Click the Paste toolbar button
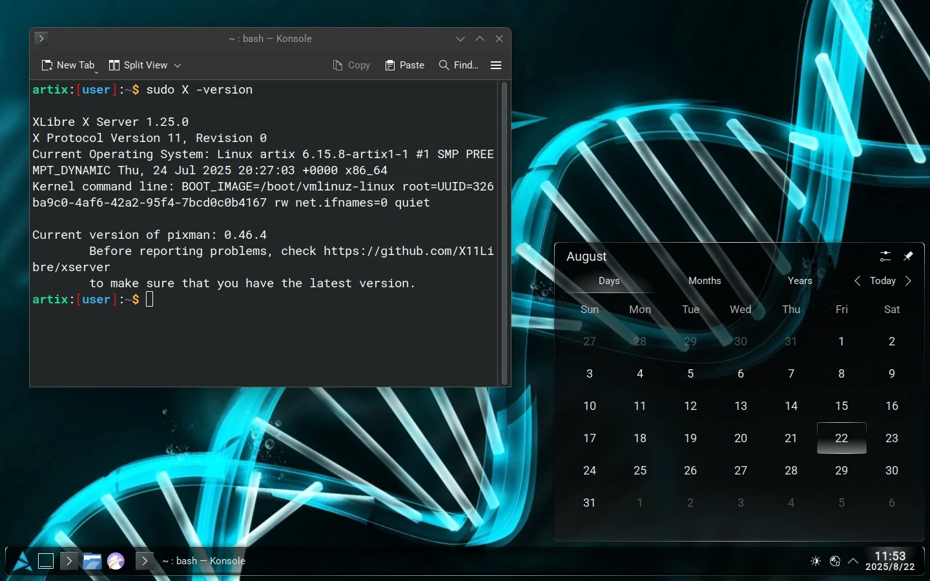This screenshot has height=581, width=930. 405,65
